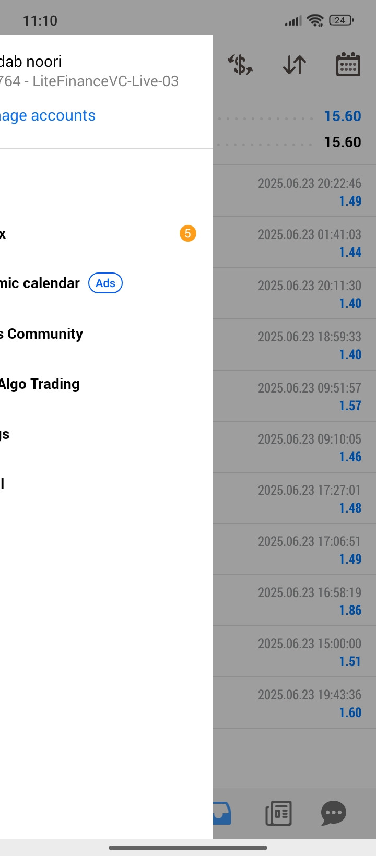Tap the orange 5 notification badge
The width and height of the screenshot is (376, 856).
(188, 233)
